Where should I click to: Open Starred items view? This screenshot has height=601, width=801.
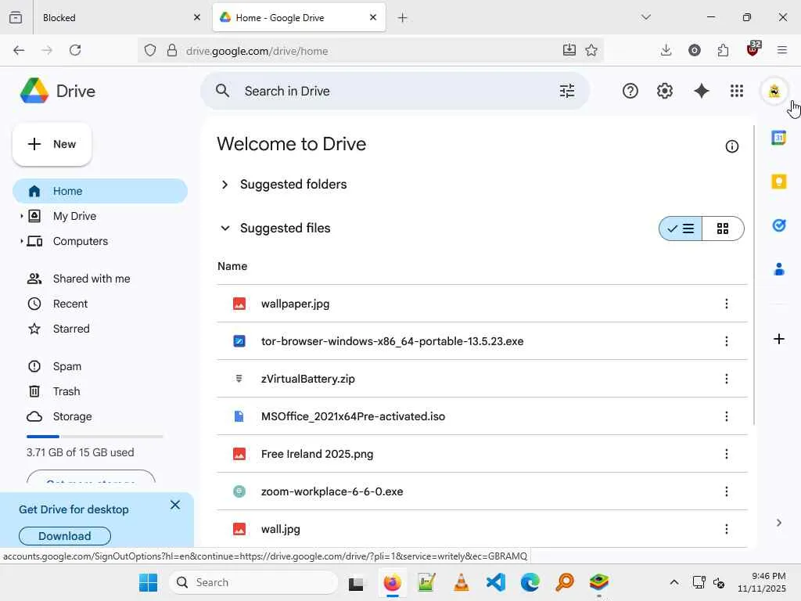point(71,329)
